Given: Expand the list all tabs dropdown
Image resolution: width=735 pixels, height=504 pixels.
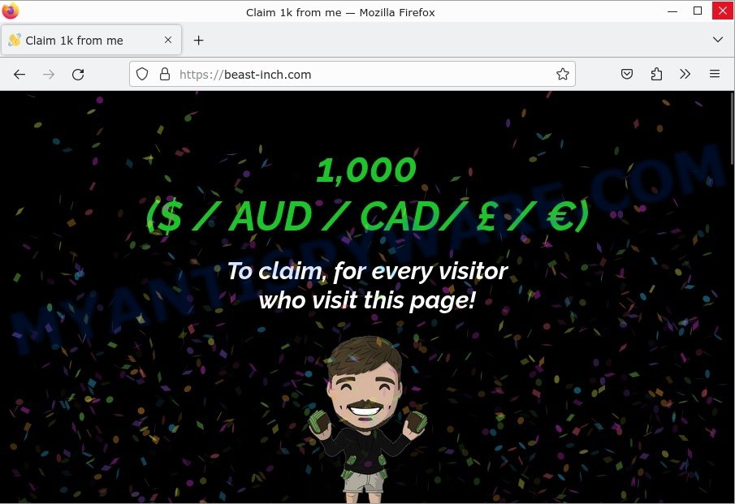Looking at the screenshot, I should [x=717, y=40].
